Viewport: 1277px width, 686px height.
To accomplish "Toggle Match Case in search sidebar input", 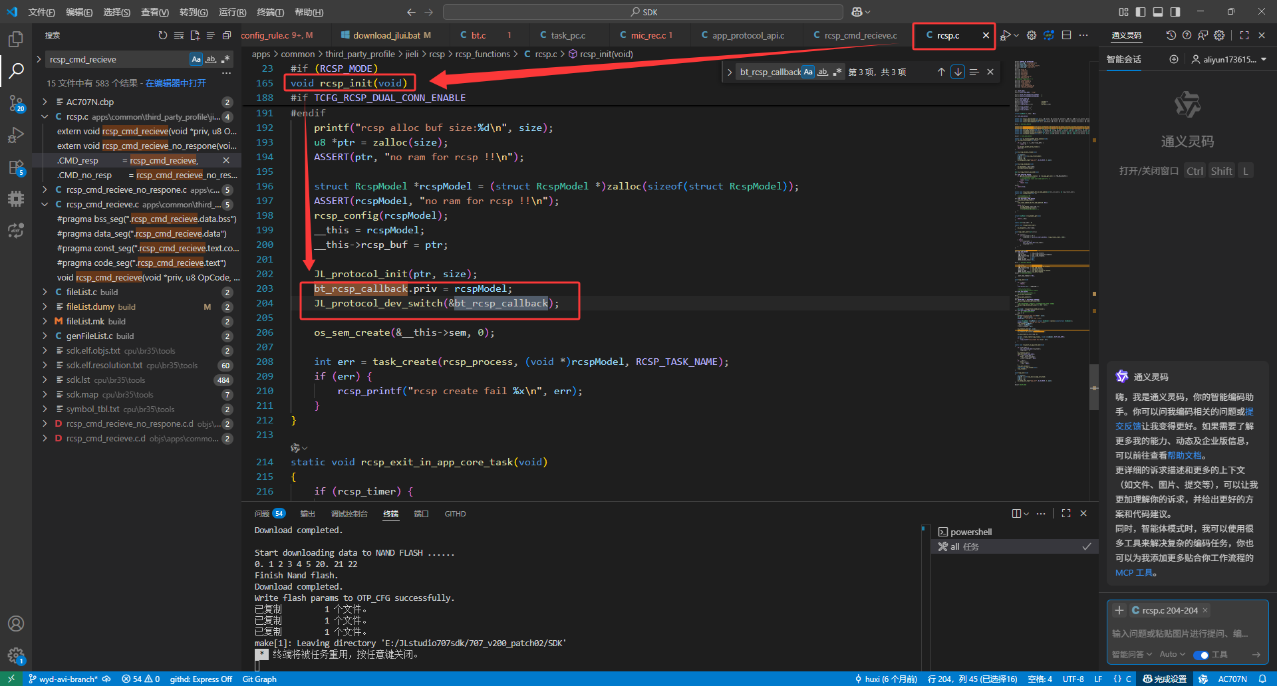I will [196, 59].
